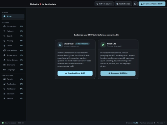The image size is (167, 125).
Task: Click the Base GUST card title
Action: coord(69,44)
